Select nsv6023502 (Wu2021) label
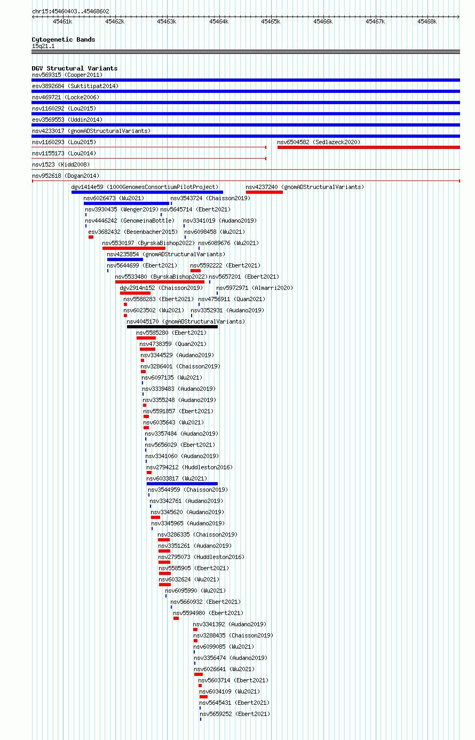Screen dimensions: 475x740 (x=154, y=311)
